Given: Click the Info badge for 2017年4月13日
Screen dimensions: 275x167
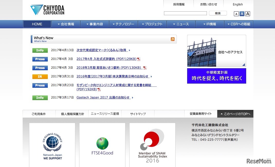Looking at the screenshot, I should coord(40,50).
